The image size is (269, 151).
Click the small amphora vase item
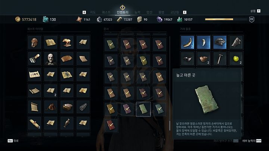pyautogui.click(x=67, y=123)
